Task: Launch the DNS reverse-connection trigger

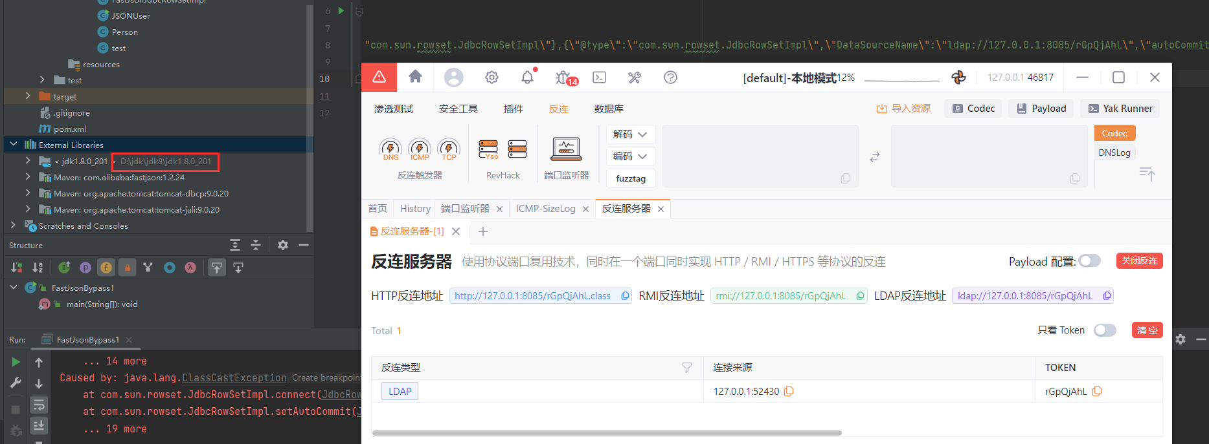Action: tap(390, 149)
